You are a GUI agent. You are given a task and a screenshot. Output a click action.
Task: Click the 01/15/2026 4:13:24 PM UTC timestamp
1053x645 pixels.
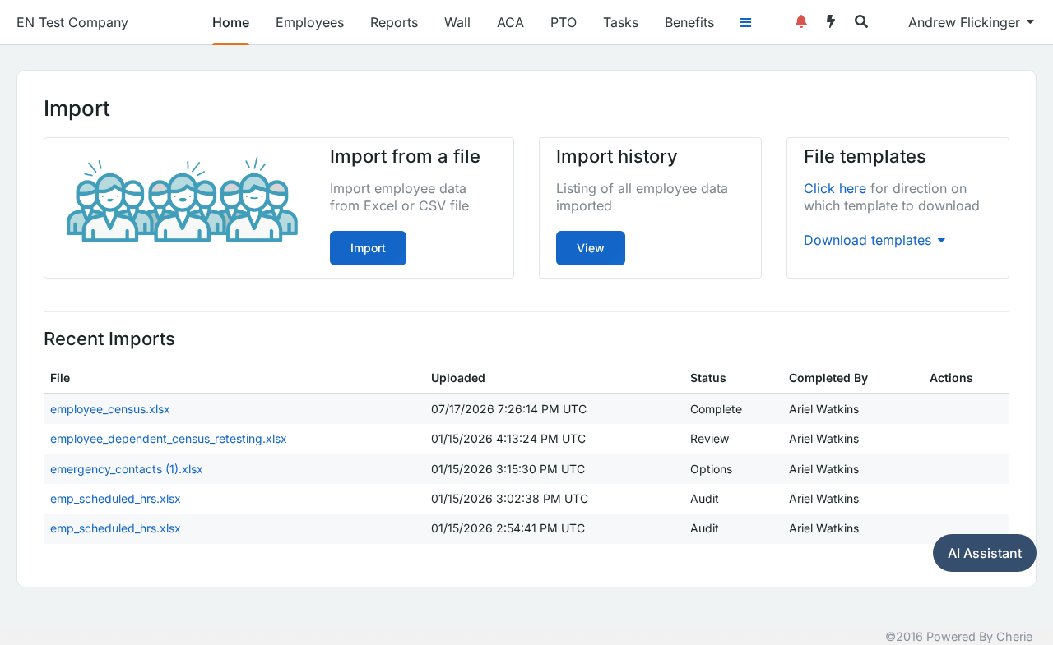click(508, 439)
